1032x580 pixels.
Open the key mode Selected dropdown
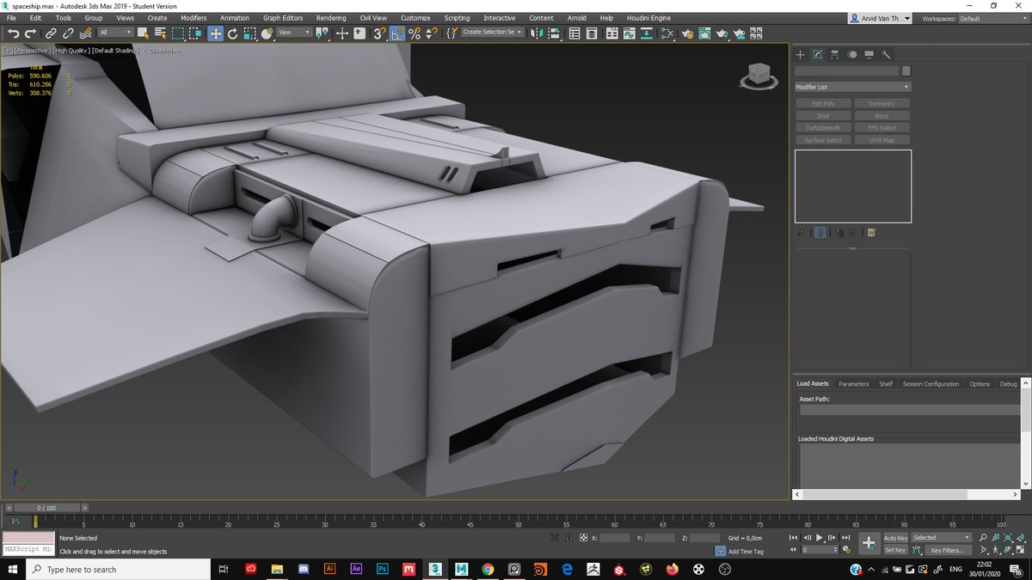(x=941, y=538)
